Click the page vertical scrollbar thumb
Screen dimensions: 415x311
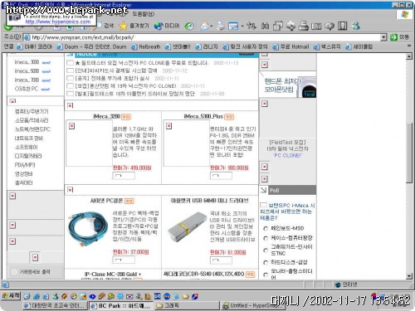point(409,153)
